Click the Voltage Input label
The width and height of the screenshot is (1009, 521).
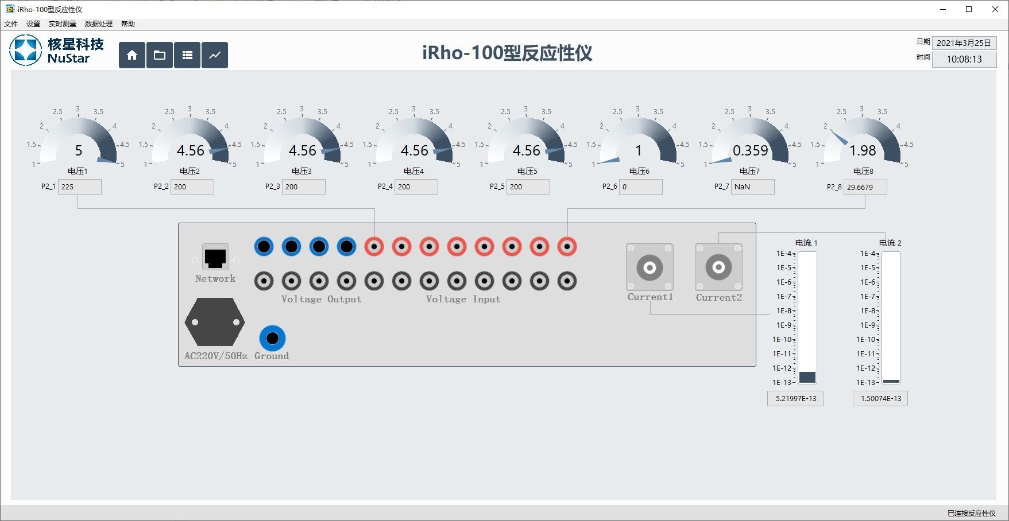pos(463,299)
